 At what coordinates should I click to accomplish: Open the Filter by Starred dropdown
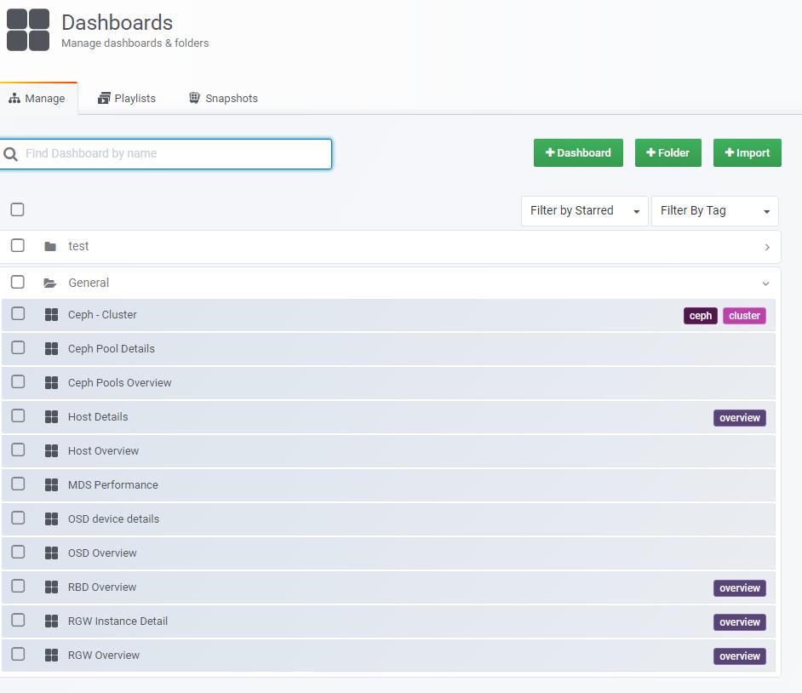click(x=584, y=210)
